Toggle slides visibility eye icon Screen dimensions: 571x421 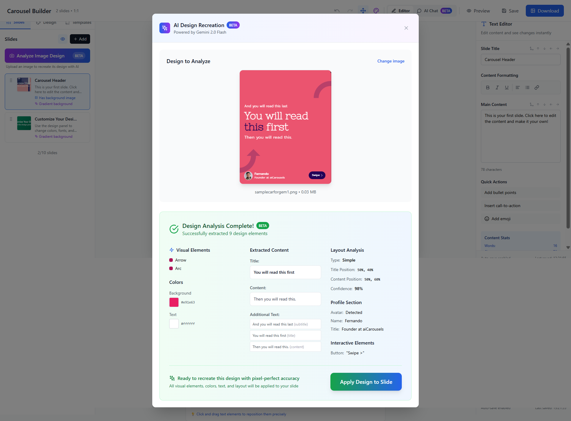coord(63,39)
